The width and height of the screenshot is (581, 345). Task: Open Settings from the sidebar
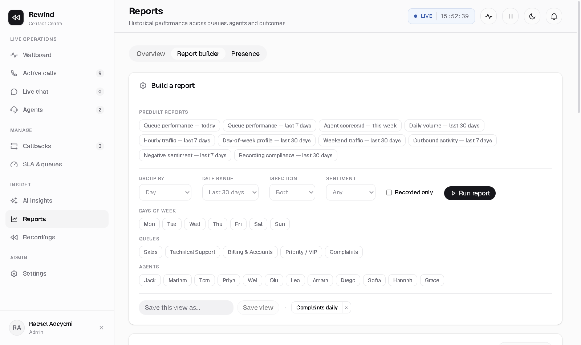pyautogui.click(x=57, y=273)
